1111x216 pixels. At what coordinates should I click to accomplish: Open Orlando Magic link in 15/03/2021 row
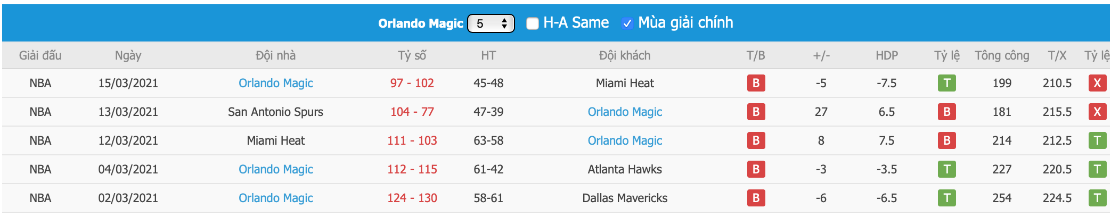[275, 83]
